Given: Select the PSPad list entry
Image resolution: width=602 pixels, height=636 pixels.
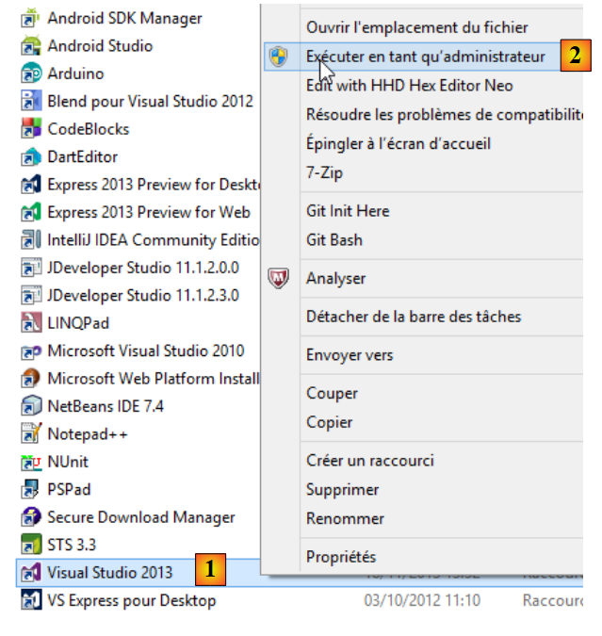Looking at the screenshot, I should (69, 490).
